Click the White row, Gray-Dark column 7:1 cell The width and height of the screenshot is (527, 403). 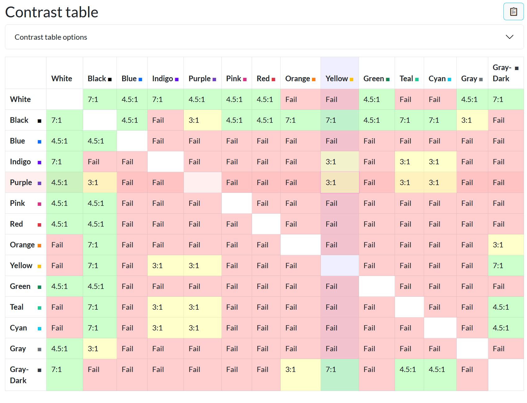pyautogui.click(x=506, y=99)
